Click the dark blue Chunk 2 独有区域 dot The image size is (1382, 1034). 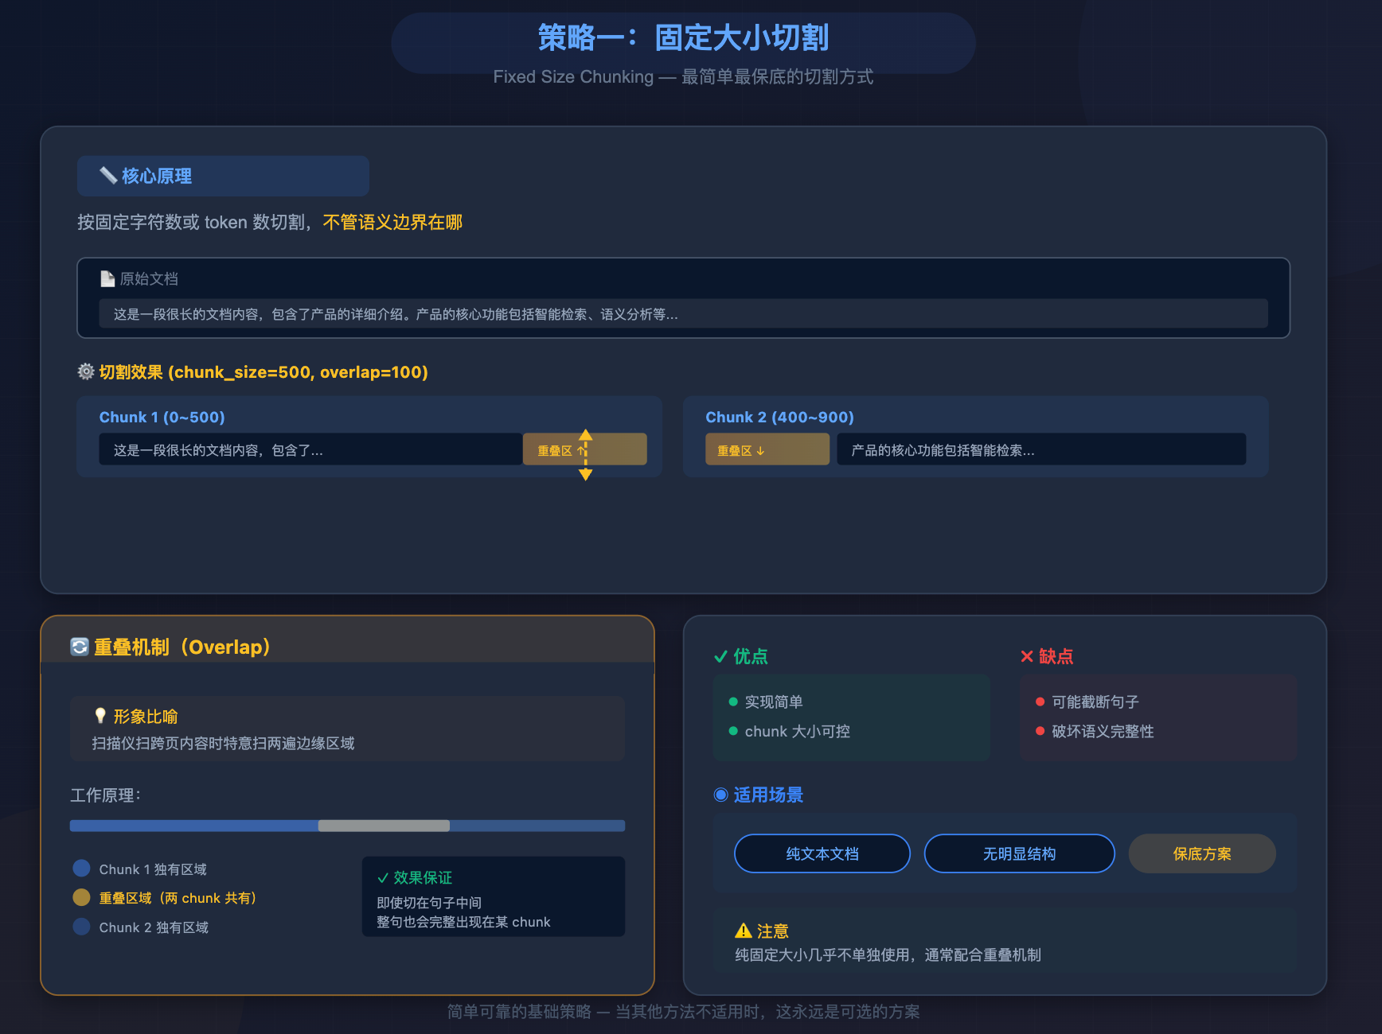[81, 927]
